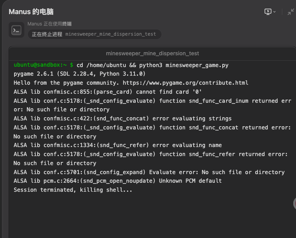Click the snd_func_refer returned error line

coord(151,158)
